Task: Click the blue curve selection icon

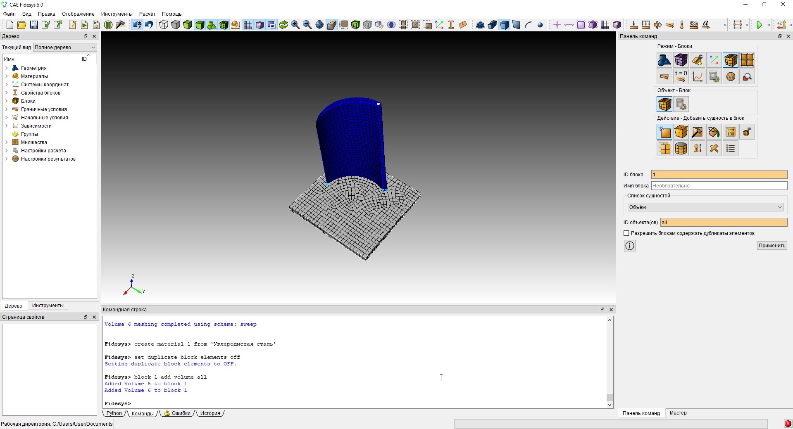Action: [528, 25]
